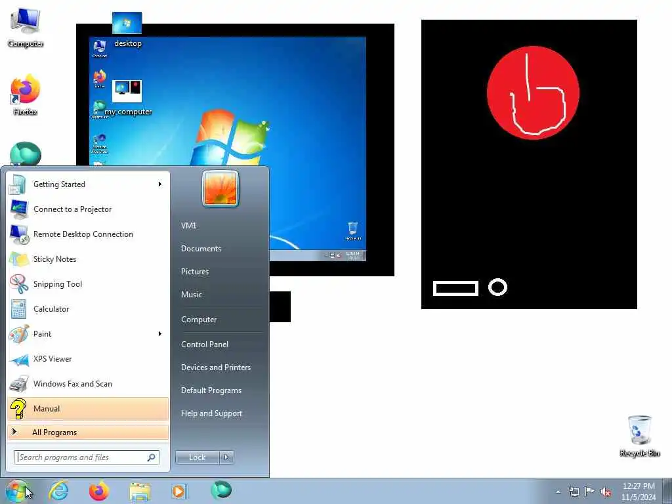Click the green globe app on taskbar
This screenshot has width=672, height=504.
(x=221, y=490)
